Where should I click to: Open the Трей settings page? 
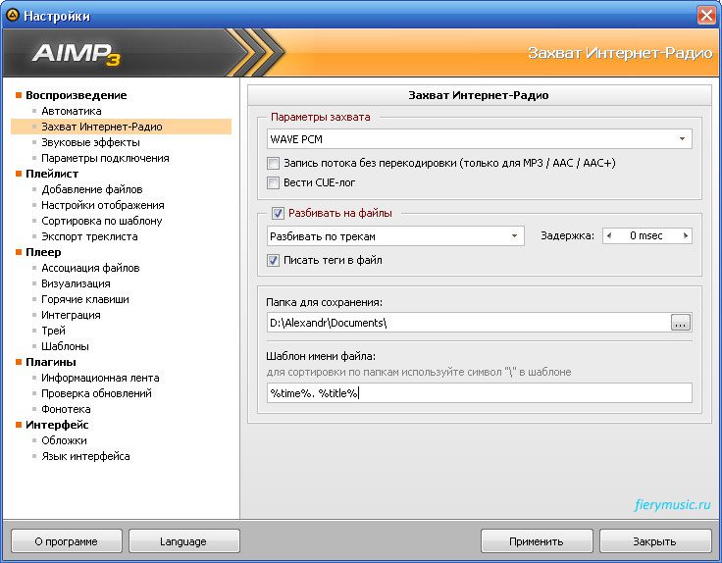[53, 331]
